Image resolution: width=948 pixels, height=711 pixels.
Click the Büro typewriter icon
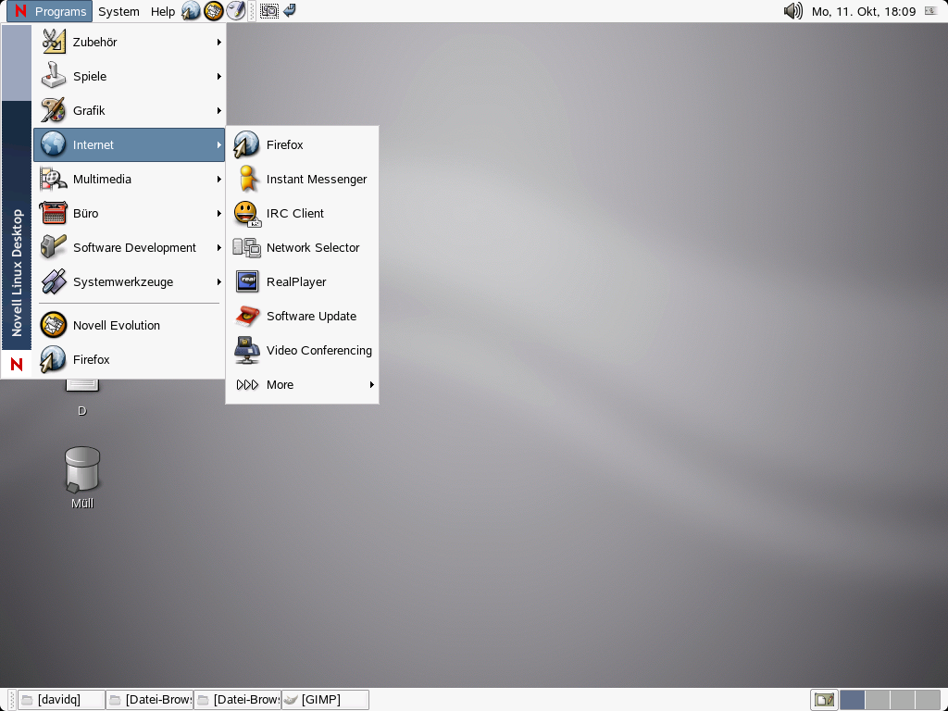click(53, 214)
